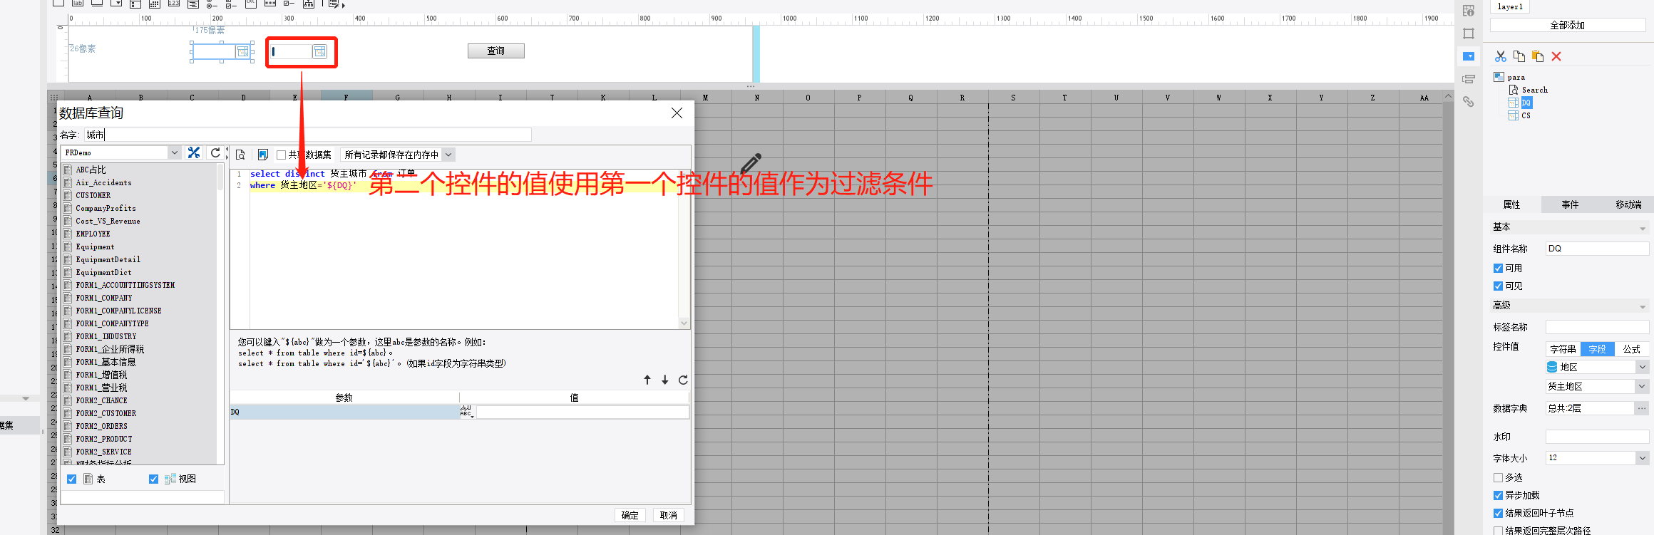Open the widget settings sidebar icon
1654x535 pixels.
click(1469, 56)
